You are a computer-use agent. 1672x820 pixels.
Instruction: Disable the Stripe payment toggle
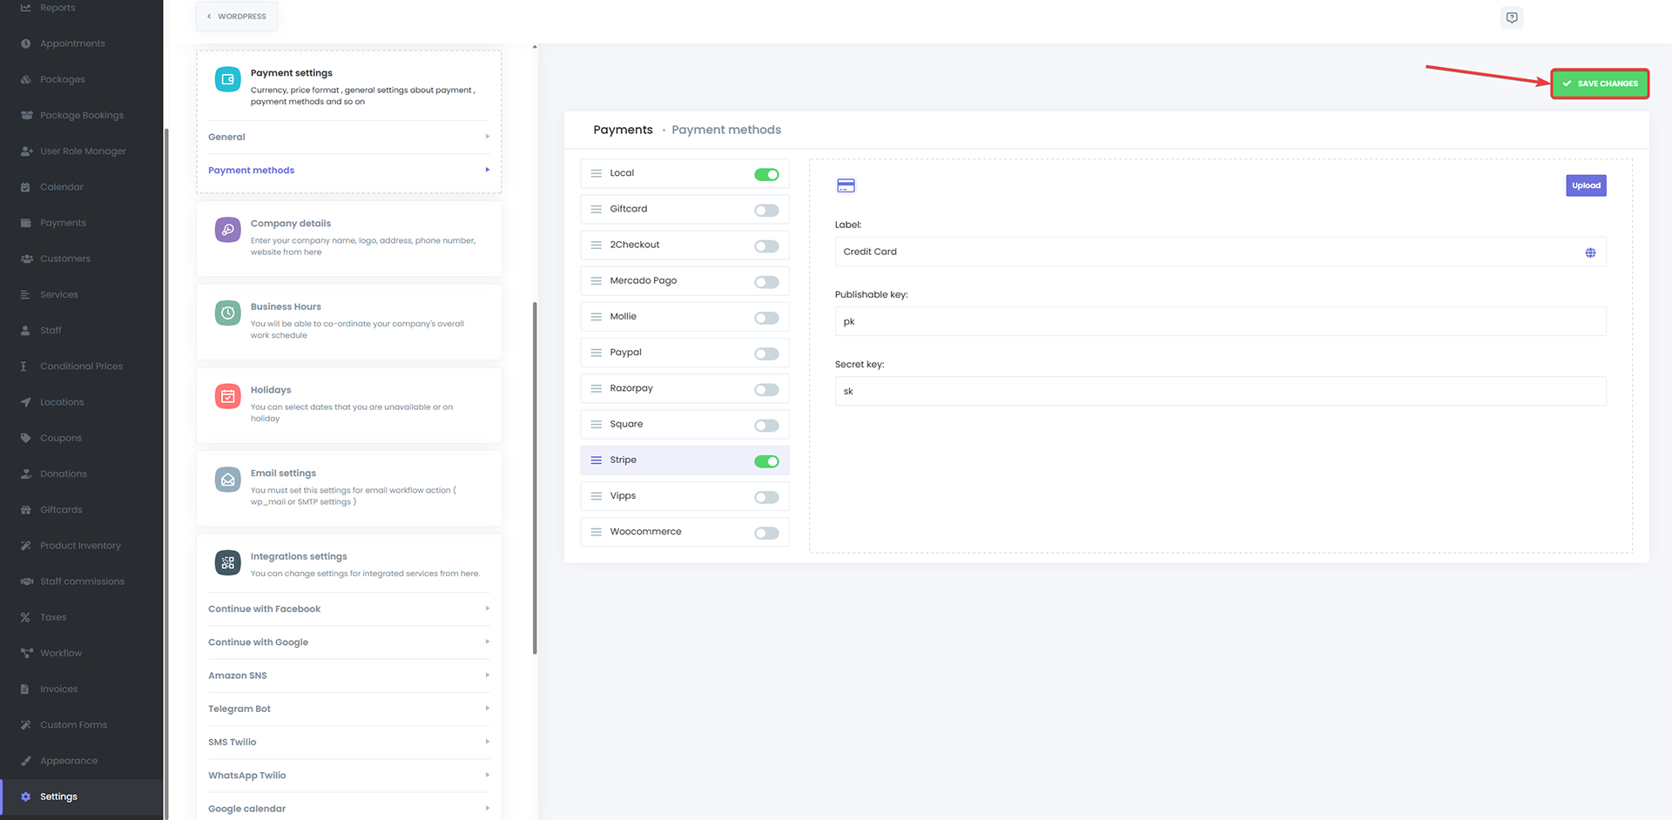click(766, 461)
